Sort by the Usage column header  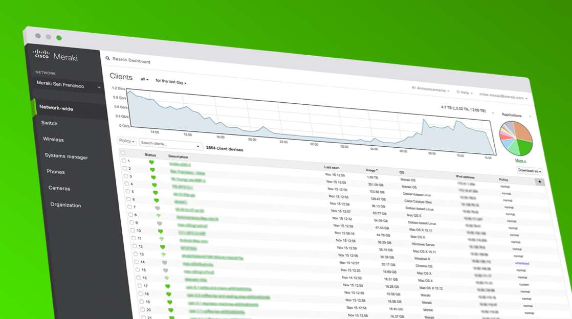coord(372,170)
